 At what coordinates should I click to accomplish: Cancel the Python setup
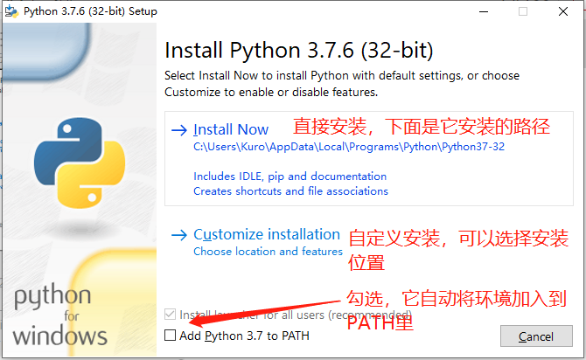pyautogui.click(x=536, y=336)
